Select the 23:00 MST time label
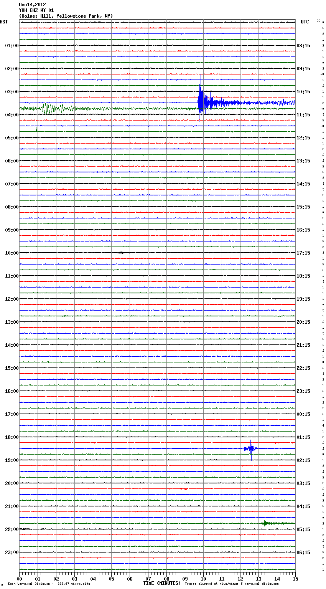The image size is (326, 589). (12, 553)
